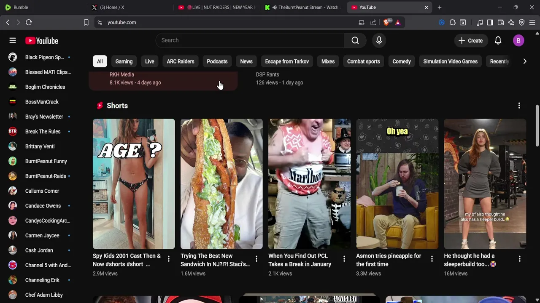
Task: Open options for Best New Sandwich short
Action: coord(256,259)
